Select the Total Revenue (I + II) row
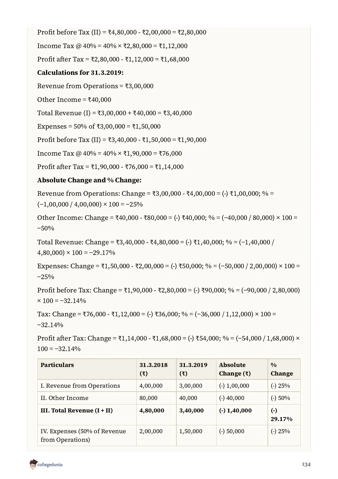Image resolution: width=338 pixels, height=479 pixels. (169, 415)
